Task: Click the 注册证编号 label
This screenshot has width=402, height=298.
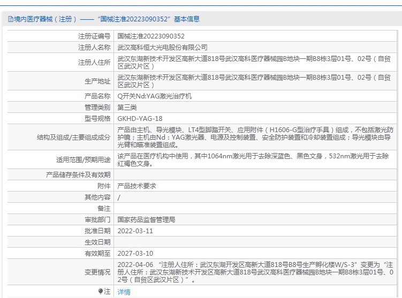Action: (x=94, y=36)
